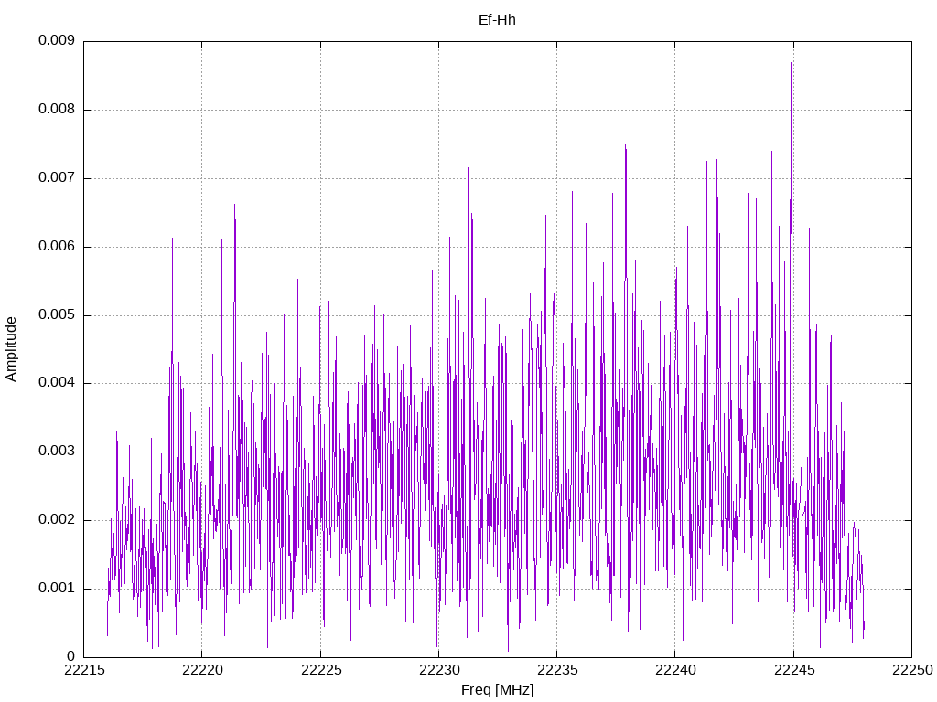Click the x-axis tick label 22225
The image size is (937, 702).
pos(320,670)
